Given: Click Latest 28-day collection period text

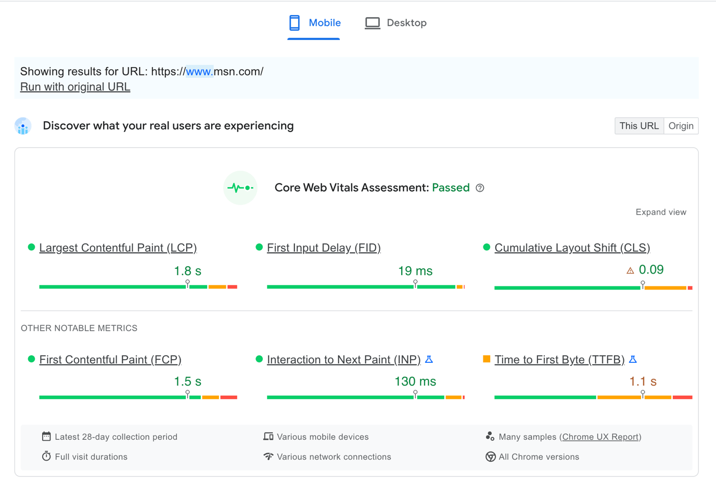Looking at the screenshot, I should pyautogui.click(x=116, y=437).
